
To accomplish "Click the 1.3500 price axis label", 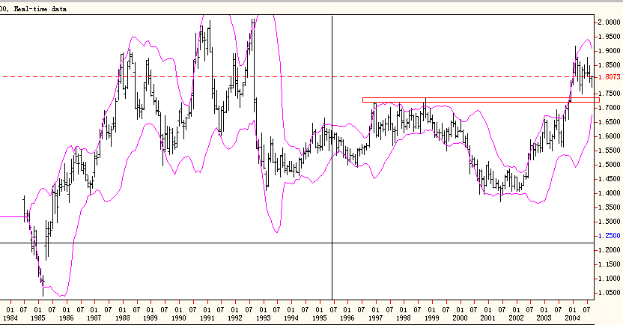I will coord(609,207).
